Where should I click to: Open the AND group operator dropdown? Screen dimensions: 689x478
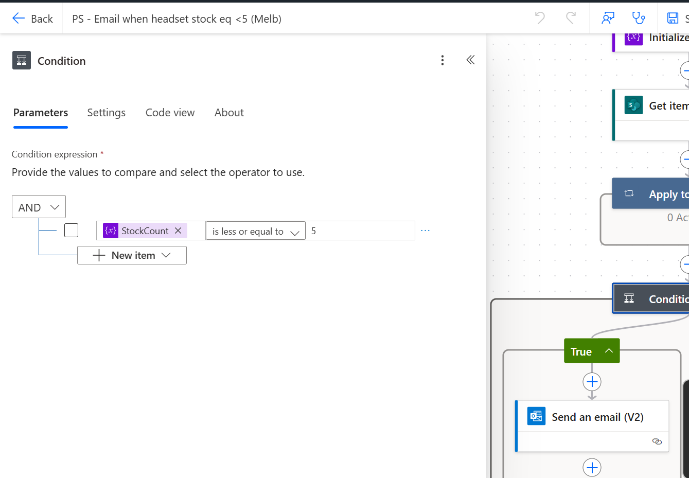coord(39,207)
